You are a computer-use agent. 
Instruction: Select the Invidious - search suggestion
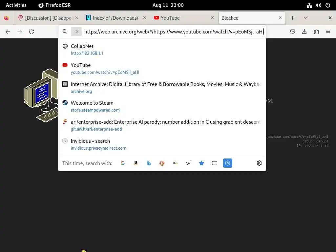162,144
